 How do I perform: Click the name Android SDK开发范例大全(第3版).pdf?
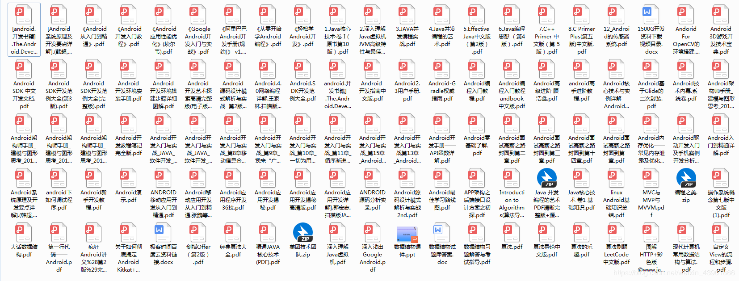[x=59, y=95]
